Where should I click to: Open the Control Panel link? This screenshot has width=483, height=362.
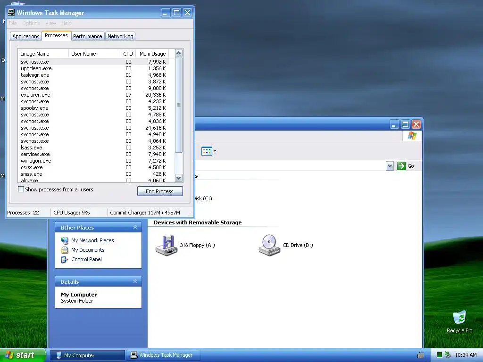(x=87, y=260)
